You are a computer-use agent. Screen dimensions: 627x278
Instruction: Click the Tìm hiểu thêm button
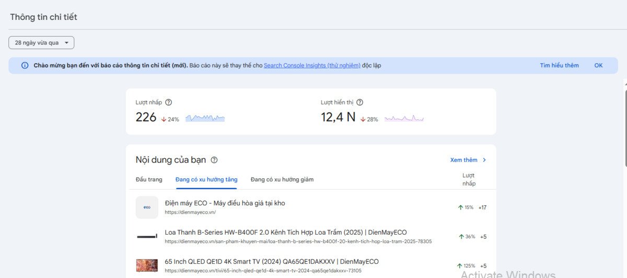559,65
